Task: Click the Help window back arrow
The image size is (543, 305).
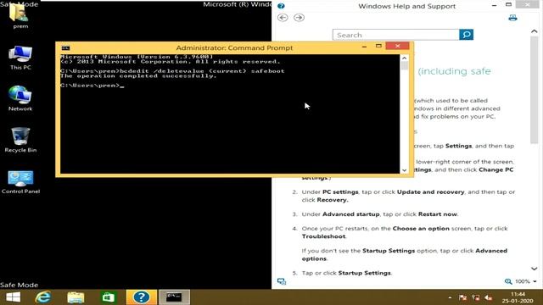Action: coord(283,17)
